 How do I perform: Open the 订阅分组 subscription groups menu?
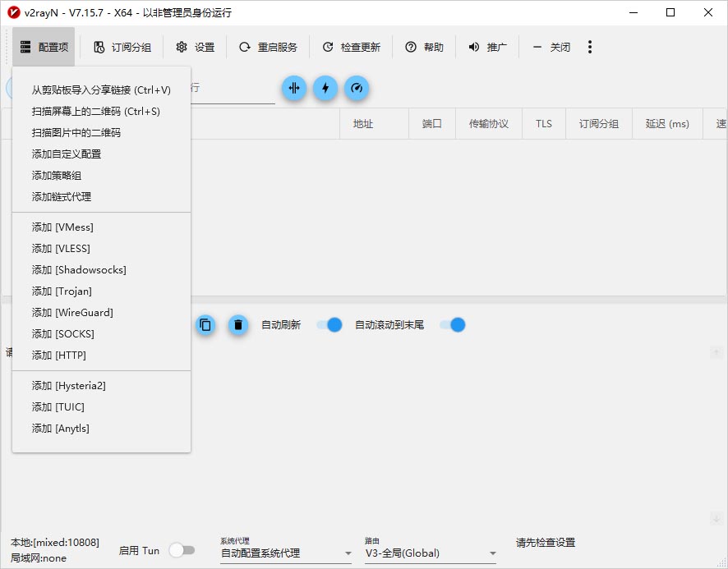(122, 47)
